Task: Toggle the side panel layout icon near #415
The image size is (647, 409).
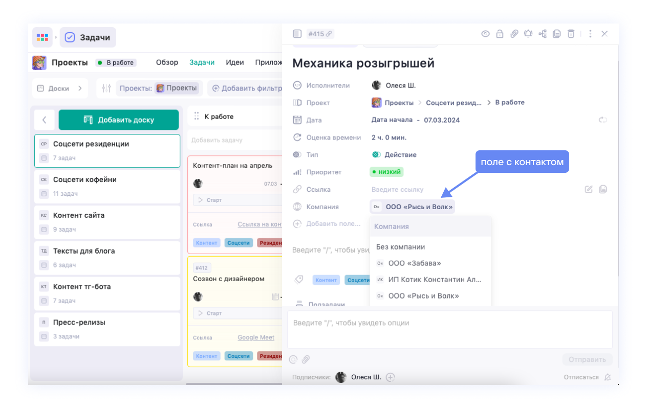Action: pyautogui.click(x=297, y=34)
